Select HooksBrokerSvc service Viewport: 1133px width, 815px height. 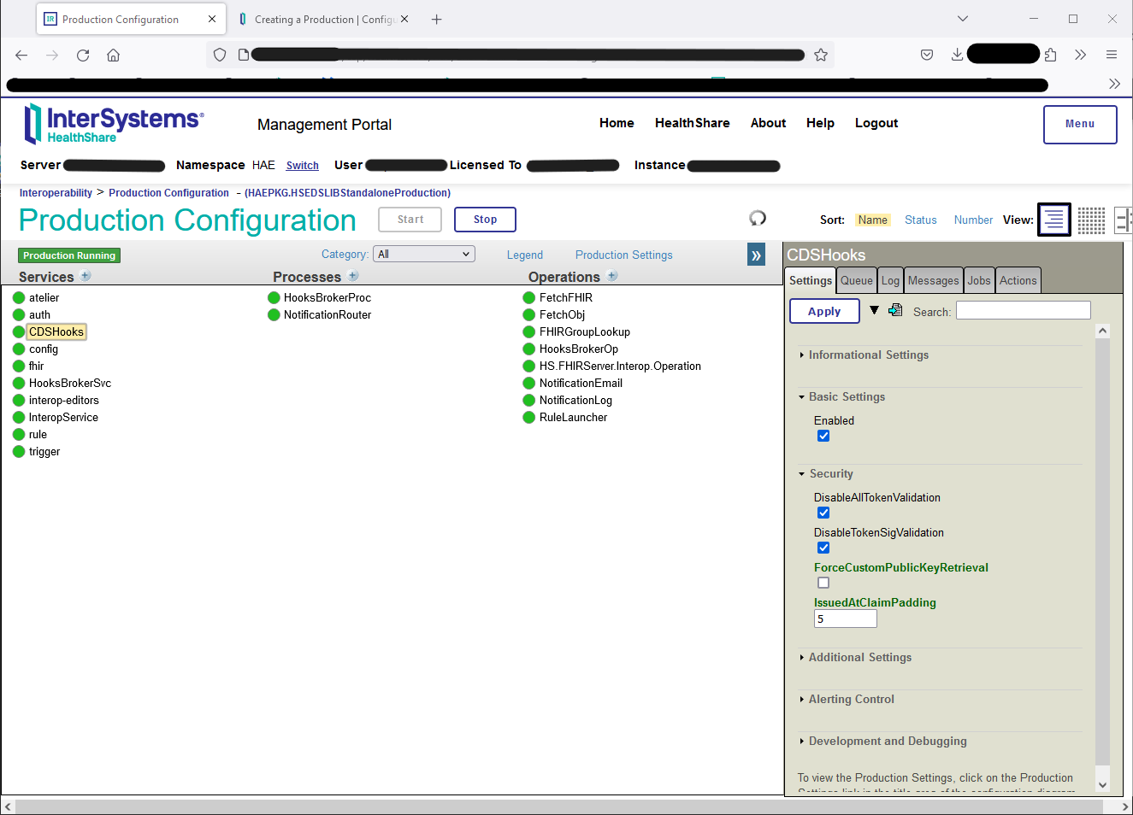[x=70, y=383]
